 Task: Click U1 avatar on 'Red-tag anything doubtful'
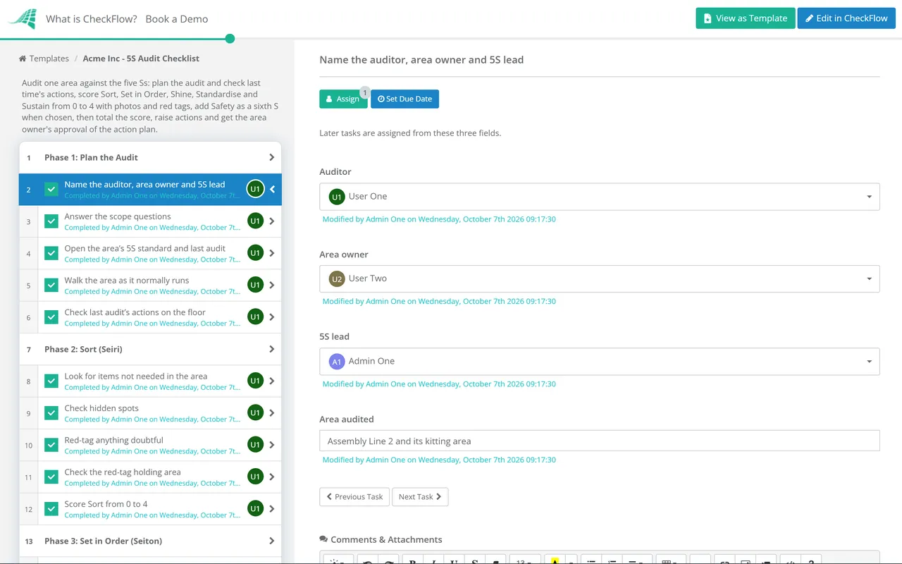(255, 445)
